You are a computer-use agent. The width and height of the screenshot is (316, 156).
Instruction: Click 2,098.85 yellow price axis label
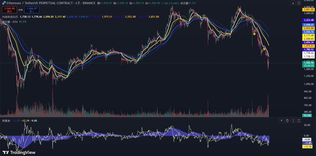[x=308, y=39]
